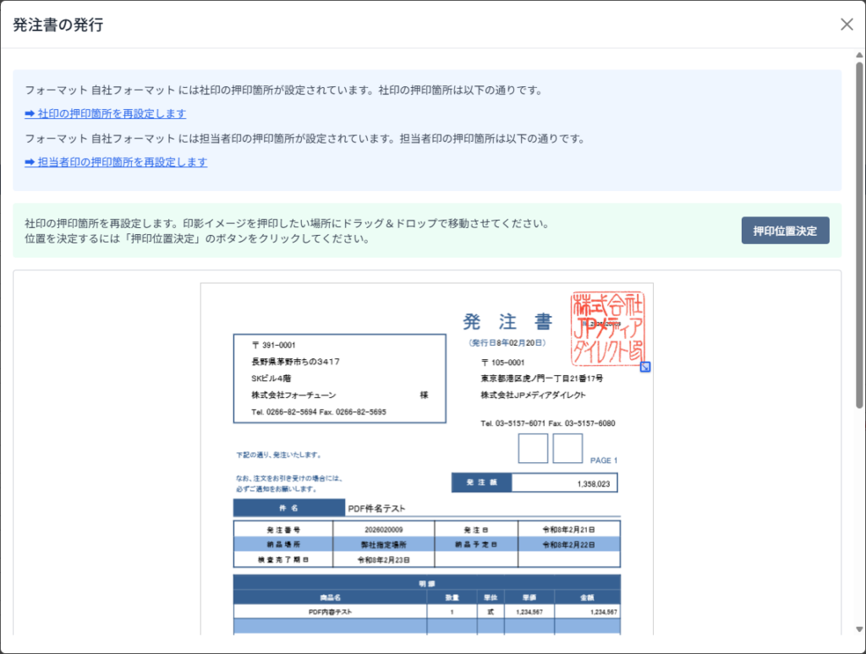Viewport: 866px width, 654px height.
Task: Click the order date 令和8年2月21日
Action: coord(568,530)
